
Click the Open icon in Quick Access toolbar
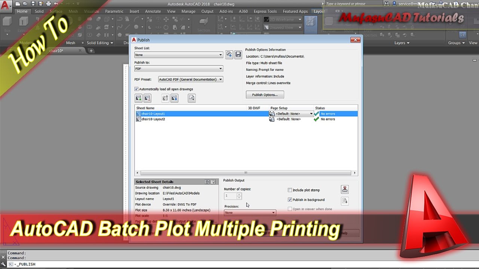[x=26, y=3]
